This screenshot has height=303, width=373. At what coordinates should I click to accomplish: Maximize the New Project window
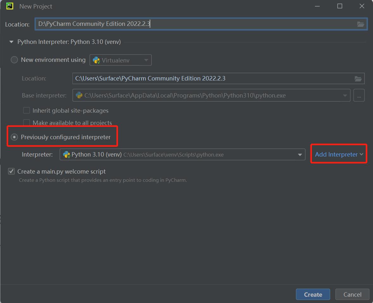pos(340,6)
